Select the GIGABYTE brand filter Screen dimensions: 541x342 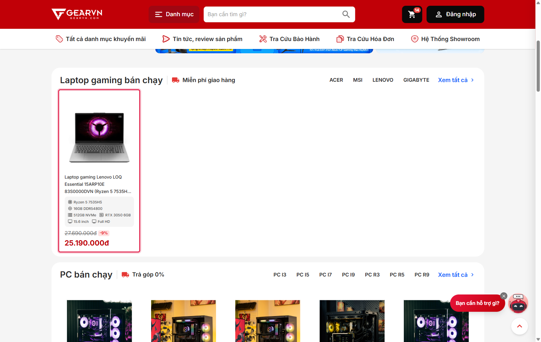(x=416, y=80)
